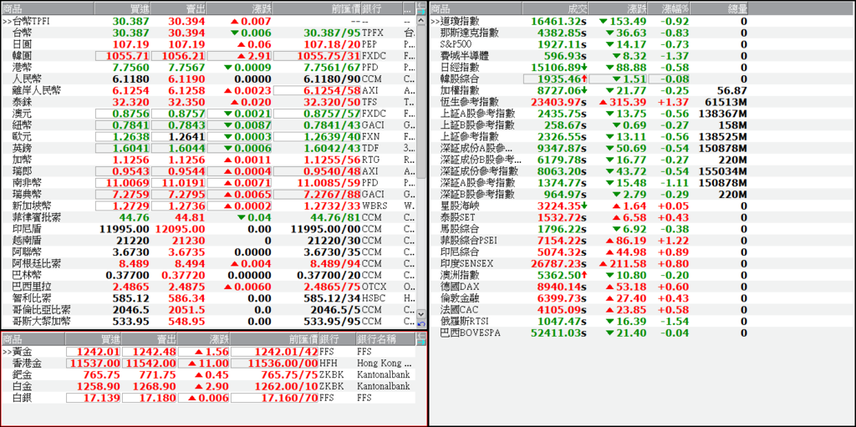Select the 黃金 row in gold panel
The width and height of the screenshot is (856, 427).
pos(208,352)
